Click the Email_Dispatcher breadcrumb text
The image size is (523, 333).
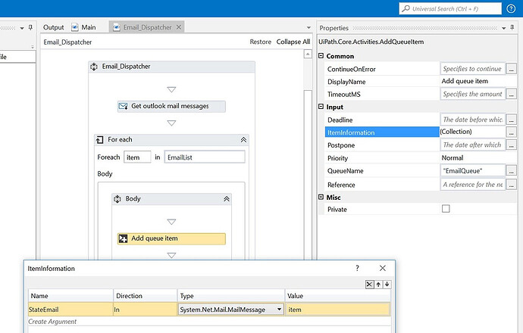point(67,42)
